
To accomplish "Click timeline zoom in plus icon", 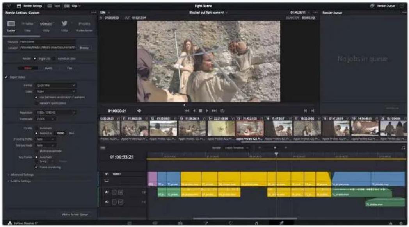I will click(x=286, y=148).
